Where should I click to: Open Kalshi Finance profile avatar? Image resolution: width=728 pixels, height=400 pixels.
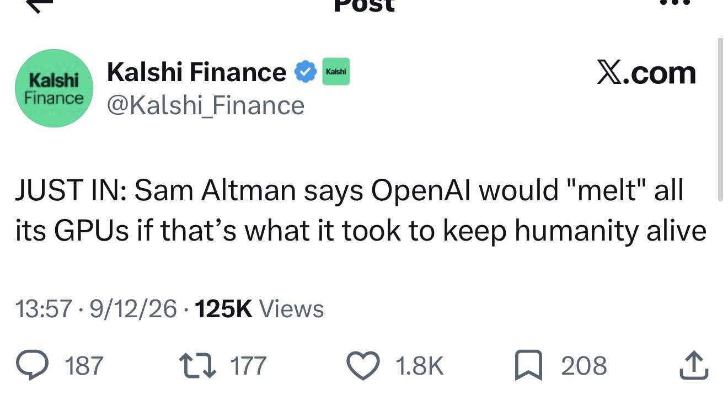53,88
